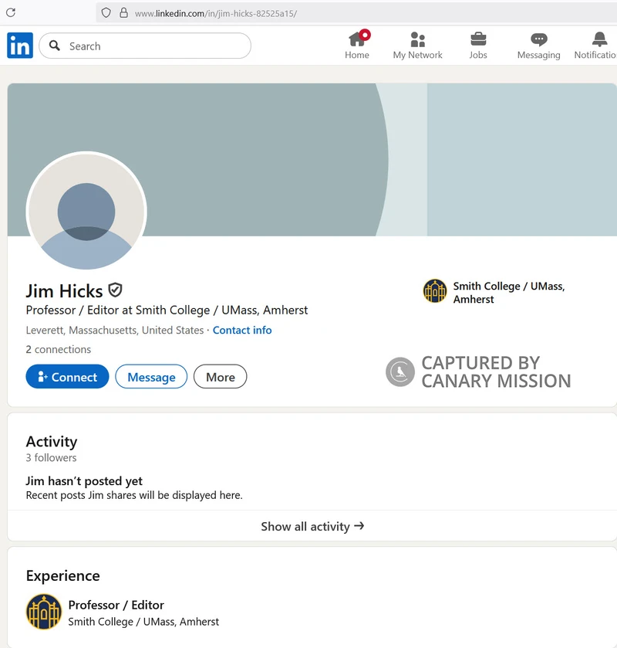Click the school logo in the Experience section
617x648 pixels.
44,612
